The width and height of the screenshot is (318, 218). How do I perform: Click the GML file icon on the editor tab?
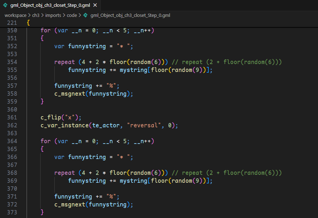click(x=5, y=5)
